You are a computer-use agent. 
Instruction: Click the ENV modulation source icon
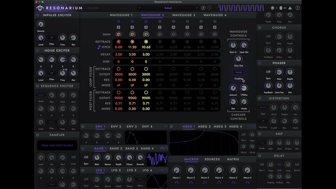pyautogui.click(x=166, y=127)
